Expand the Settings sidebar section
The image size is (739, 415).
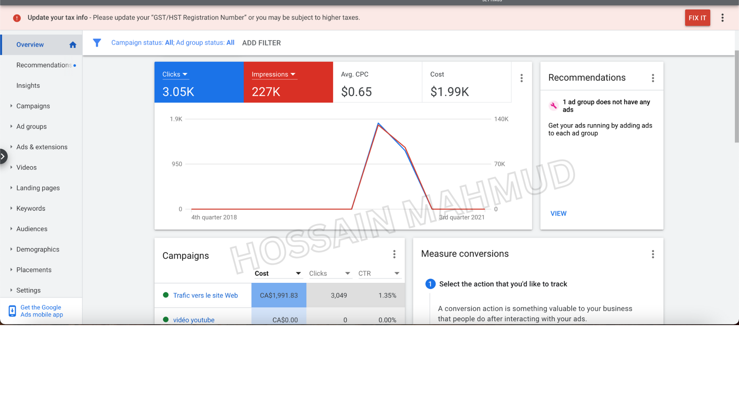(11, 290)
